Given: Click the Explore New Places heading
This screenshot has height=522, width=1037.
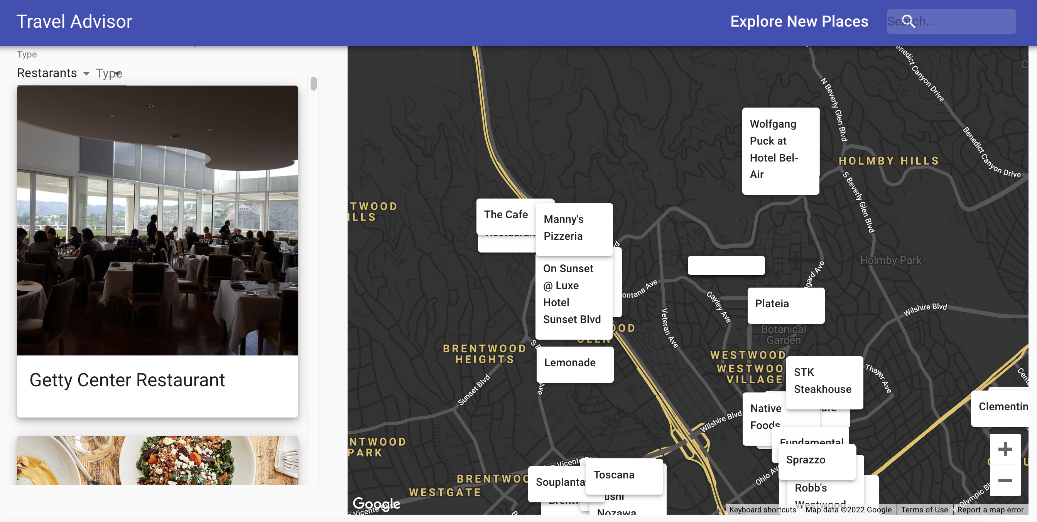Looking at the screenshot, I should 799,21.
